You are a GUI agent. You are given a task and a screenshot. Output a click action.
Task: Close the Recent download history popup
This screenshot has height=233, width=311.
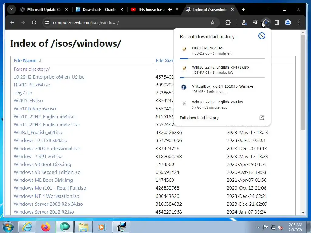point(261,36)
